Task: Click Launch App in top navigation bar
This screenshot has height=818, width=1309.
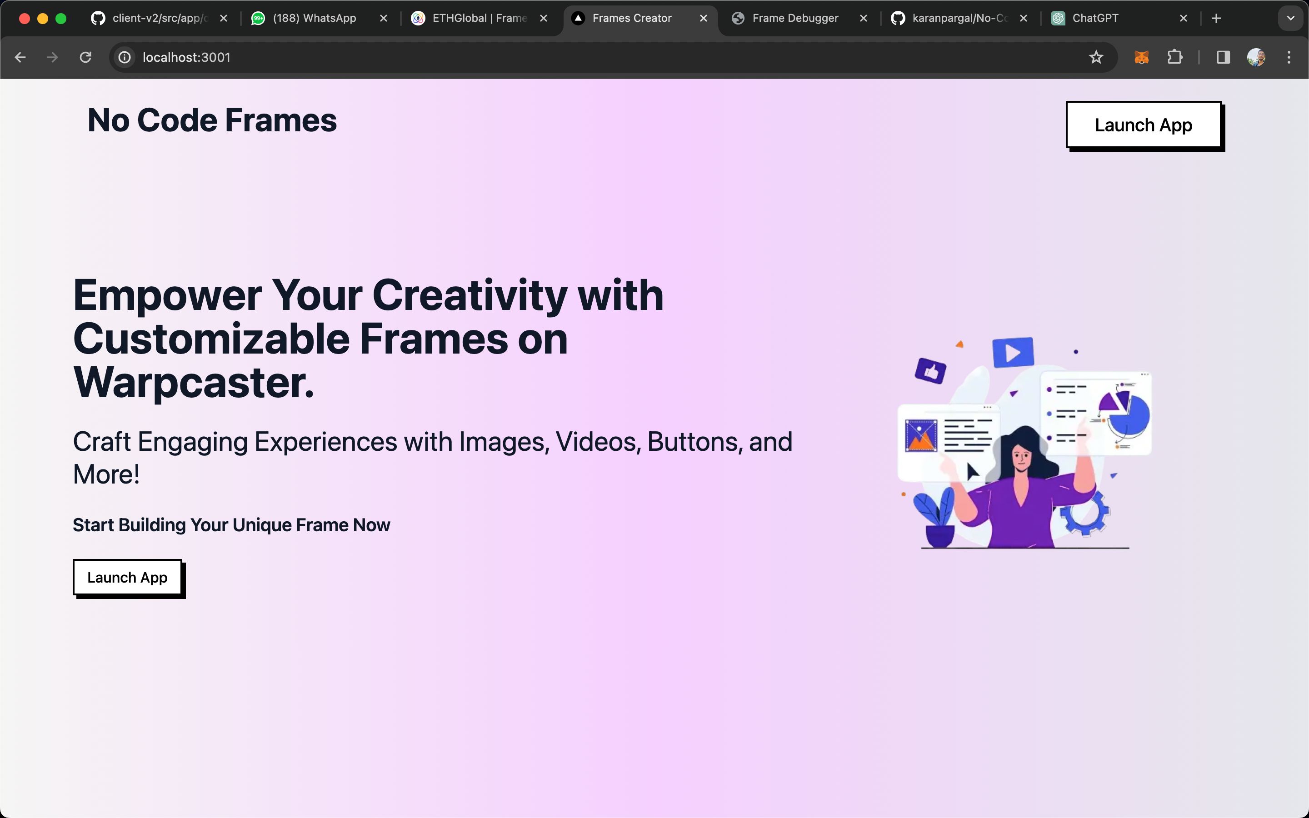Action: point(1143,124)
